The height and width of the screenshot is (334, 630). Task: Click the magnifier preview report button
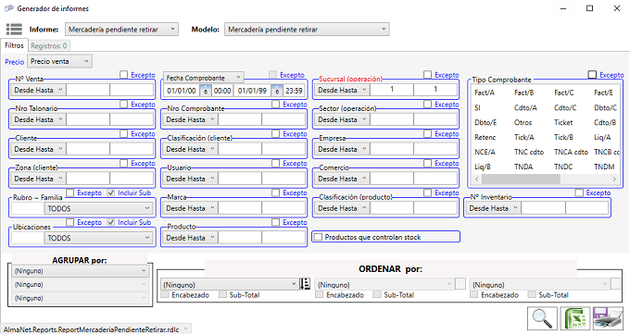542,318
